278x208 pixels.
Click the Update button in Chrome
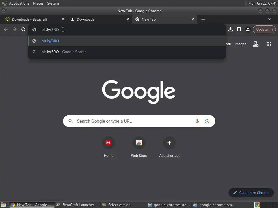pyautogui.click(x=262, y=29)
